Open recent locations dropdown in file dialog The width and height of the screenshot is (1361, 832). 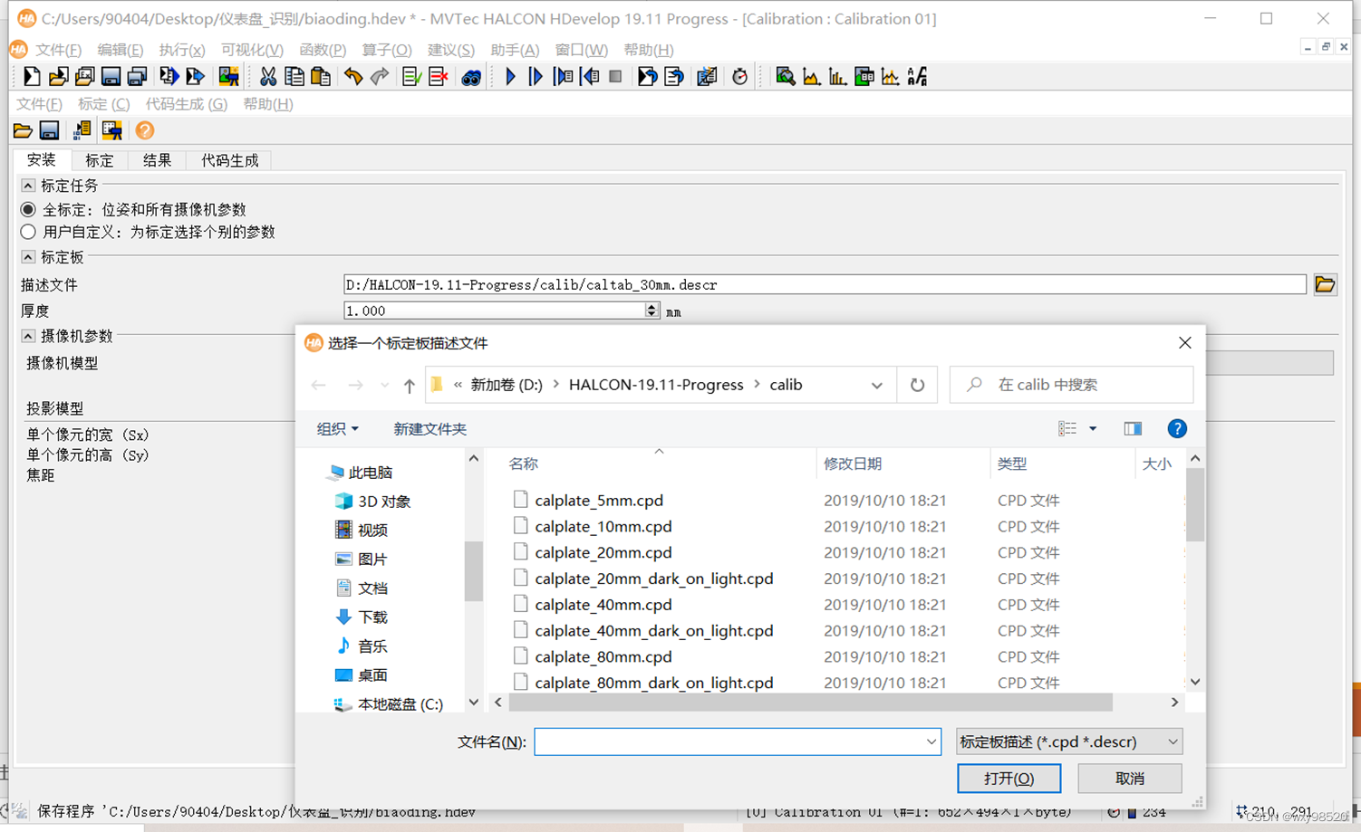coord(384,385)
